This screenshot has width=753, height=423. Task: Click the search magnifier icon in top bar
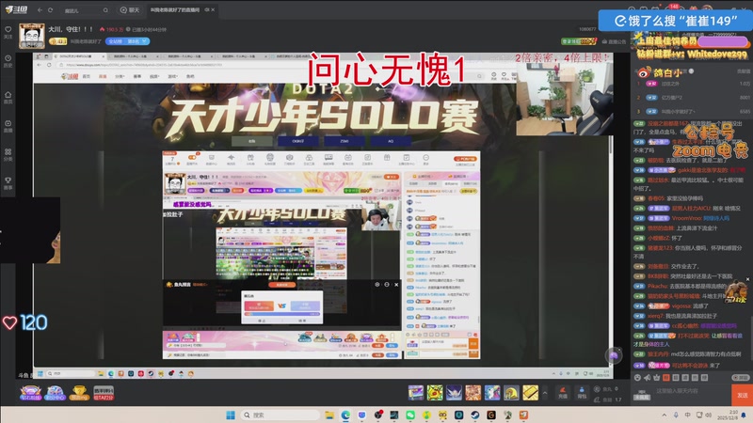(x=105, y=10)
